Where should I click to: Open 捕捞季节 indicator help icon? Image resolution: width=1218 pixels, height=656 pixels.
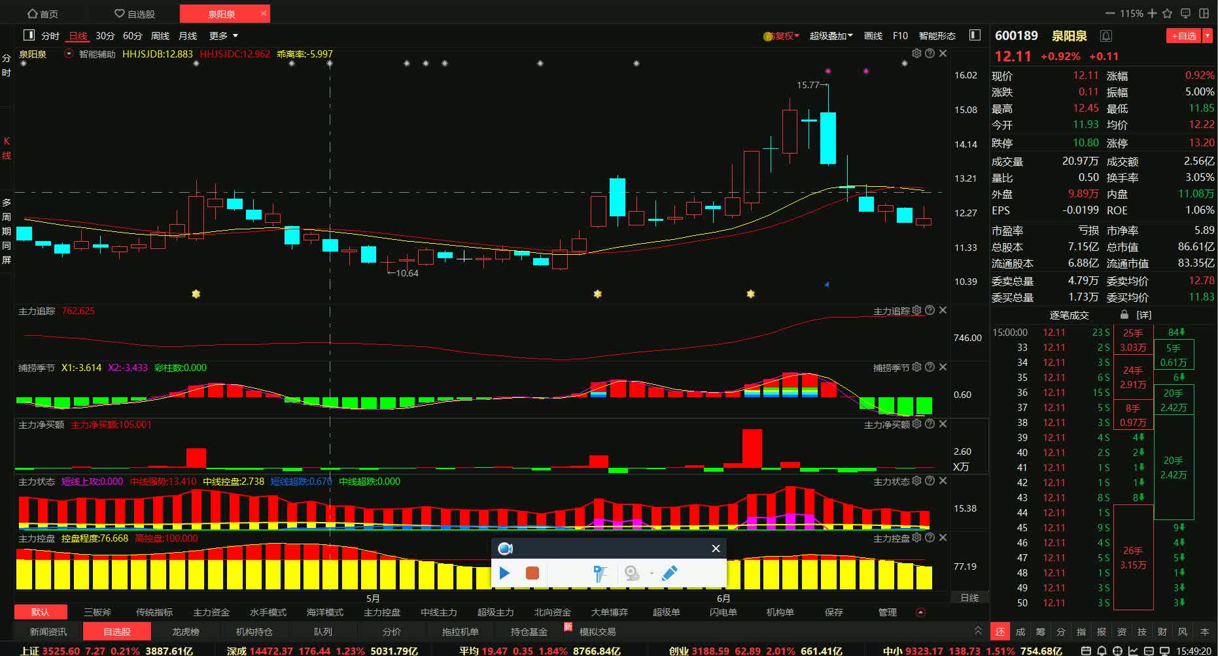[x=930, y=367]
